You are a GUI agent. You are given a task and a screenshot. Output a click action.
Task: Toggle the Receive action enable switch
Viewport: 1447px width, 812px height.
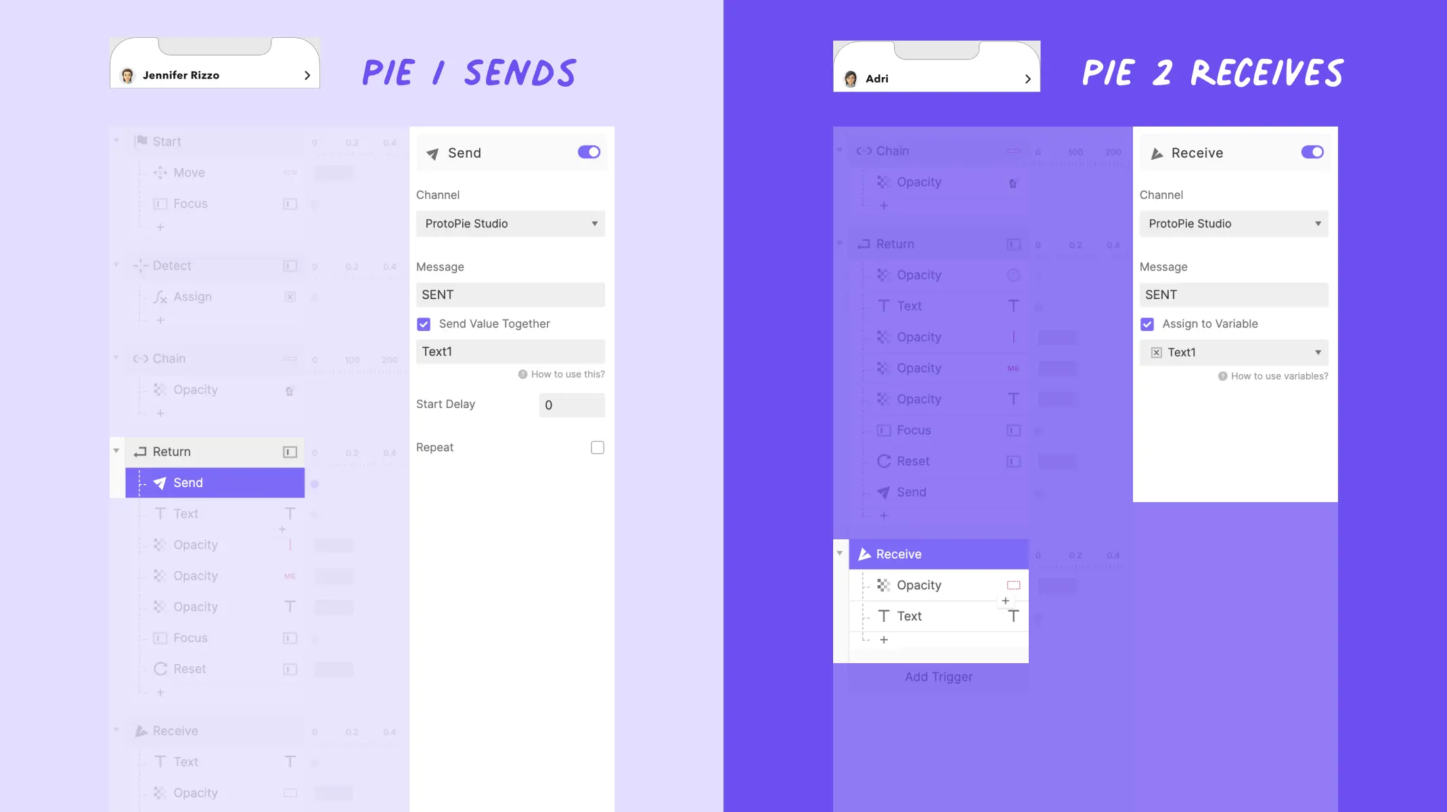click(1313, 152)
